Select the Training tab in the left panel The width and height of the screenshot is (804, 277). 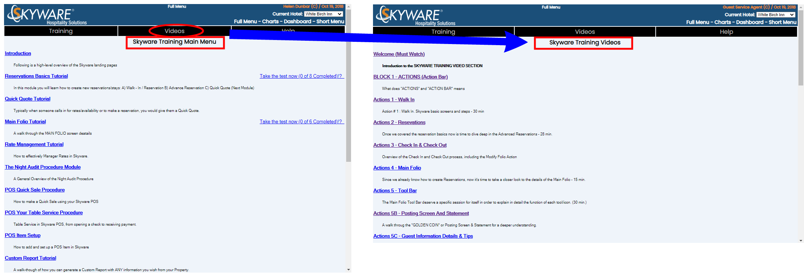(61, 31)
